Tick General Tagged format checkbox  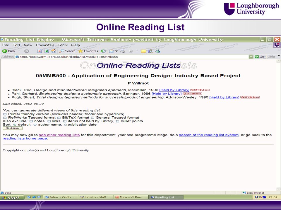(92, 118)
